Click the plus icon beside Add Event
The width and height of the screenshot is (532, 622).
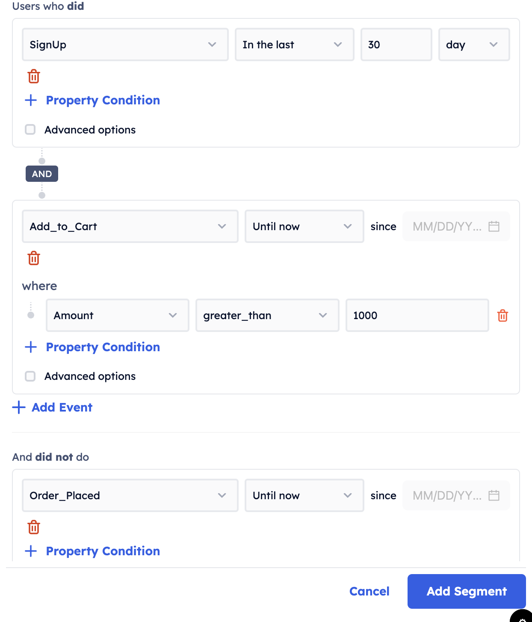[19, 407]
